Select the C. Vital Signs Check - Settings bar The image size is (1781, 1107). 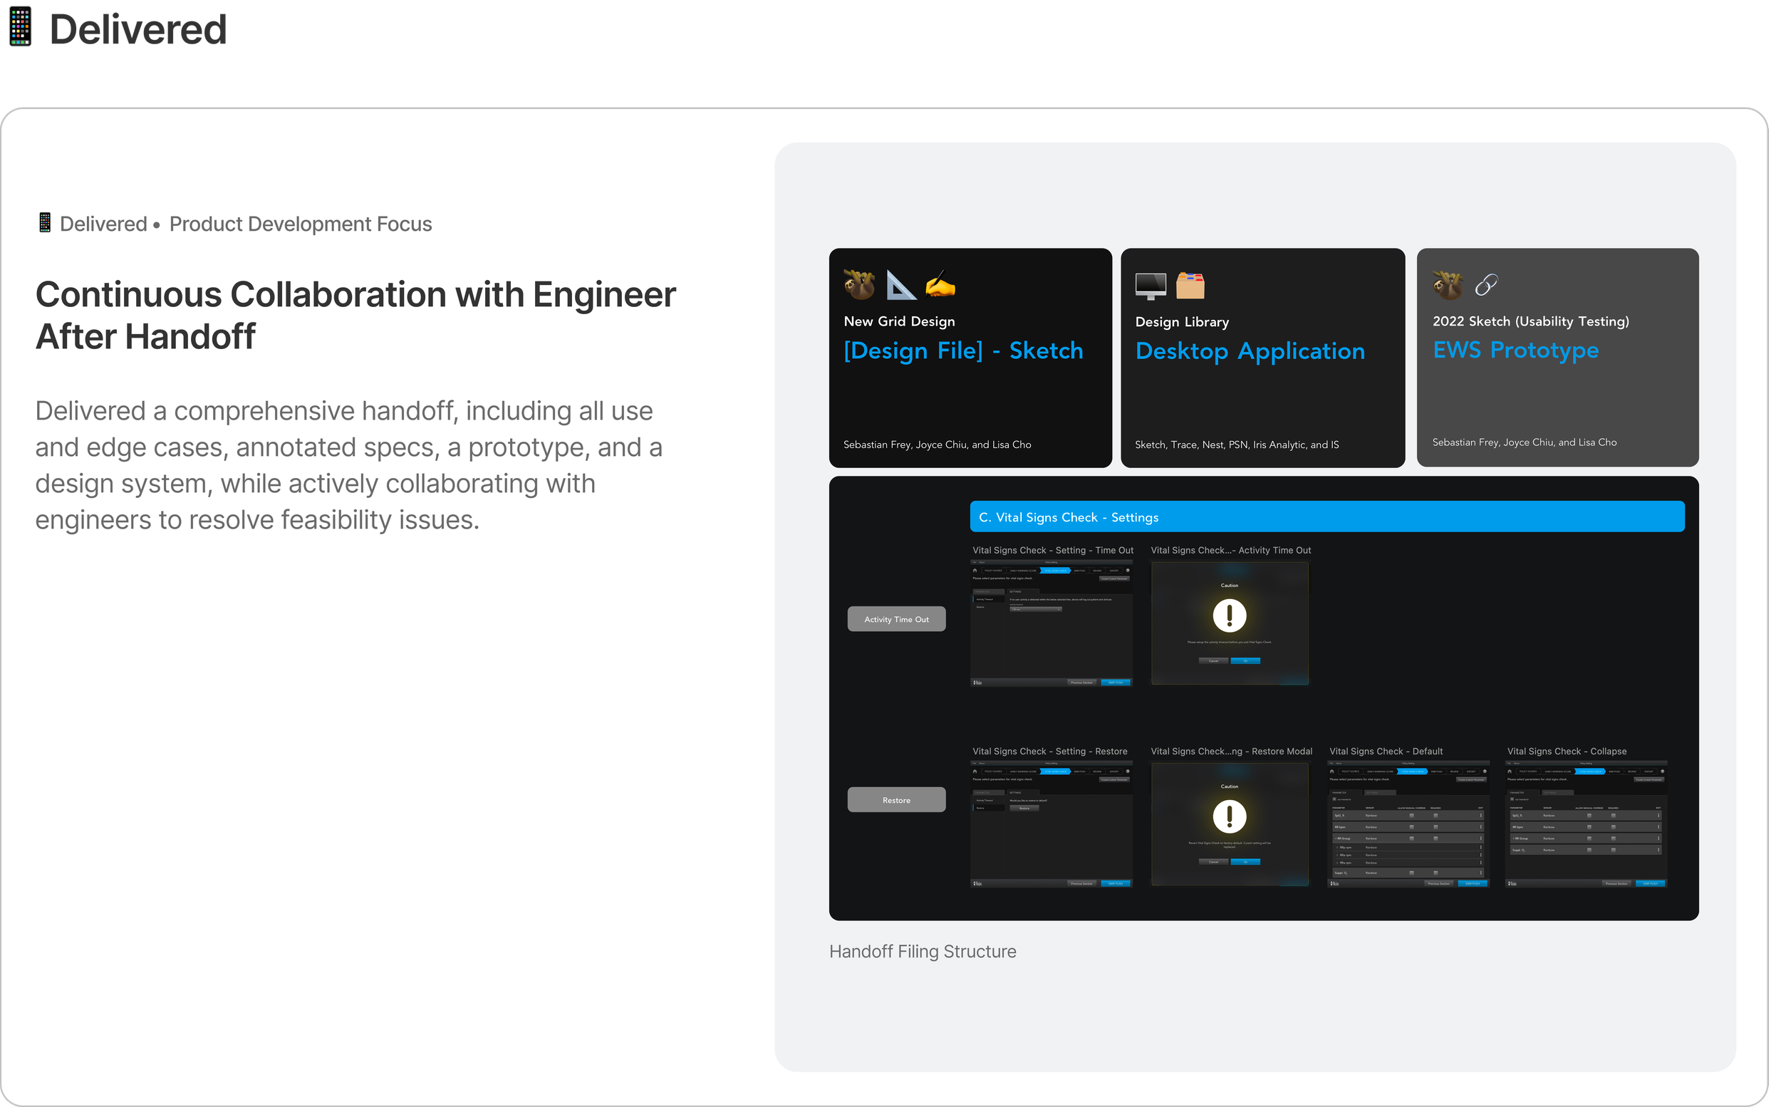(x=1326, y=517)
